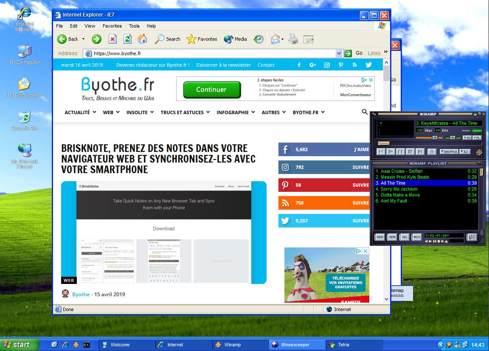Open Byothe Facebook icon in top bar

(x=299, y=65)
